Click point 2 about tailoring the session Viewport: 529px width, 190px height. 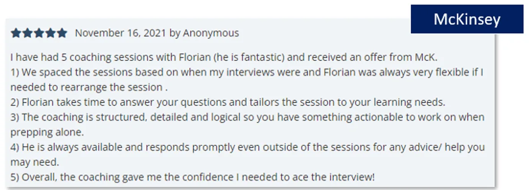(x=228, y=102)
